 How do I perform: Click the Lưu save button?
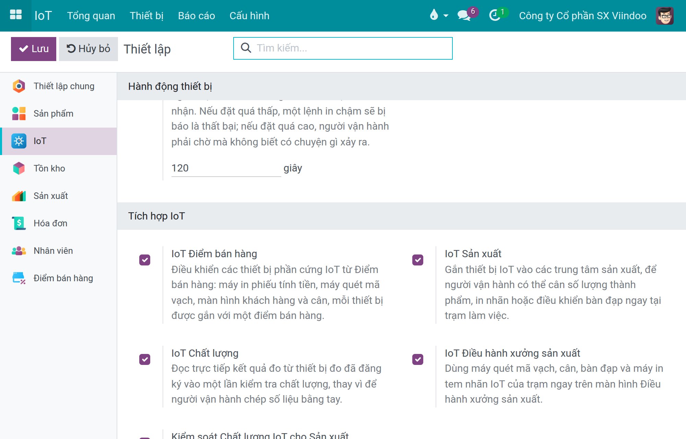[x=34, y=49]
